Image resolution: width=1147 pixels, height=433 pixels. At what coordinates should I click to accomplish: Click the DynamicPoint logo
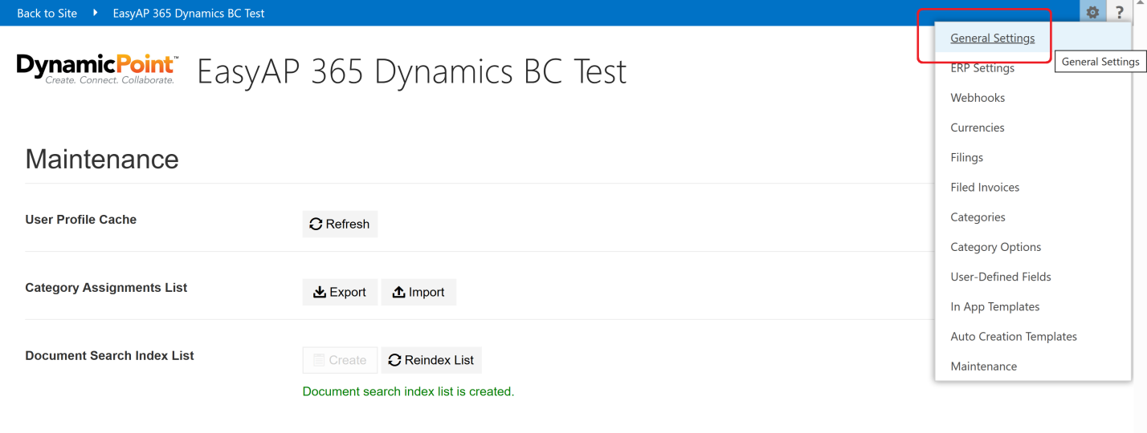click(97, 69)
